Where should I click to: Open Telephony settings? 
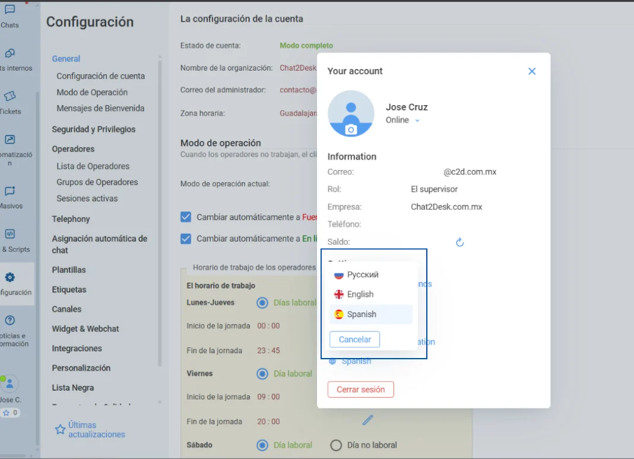point(71,219)
